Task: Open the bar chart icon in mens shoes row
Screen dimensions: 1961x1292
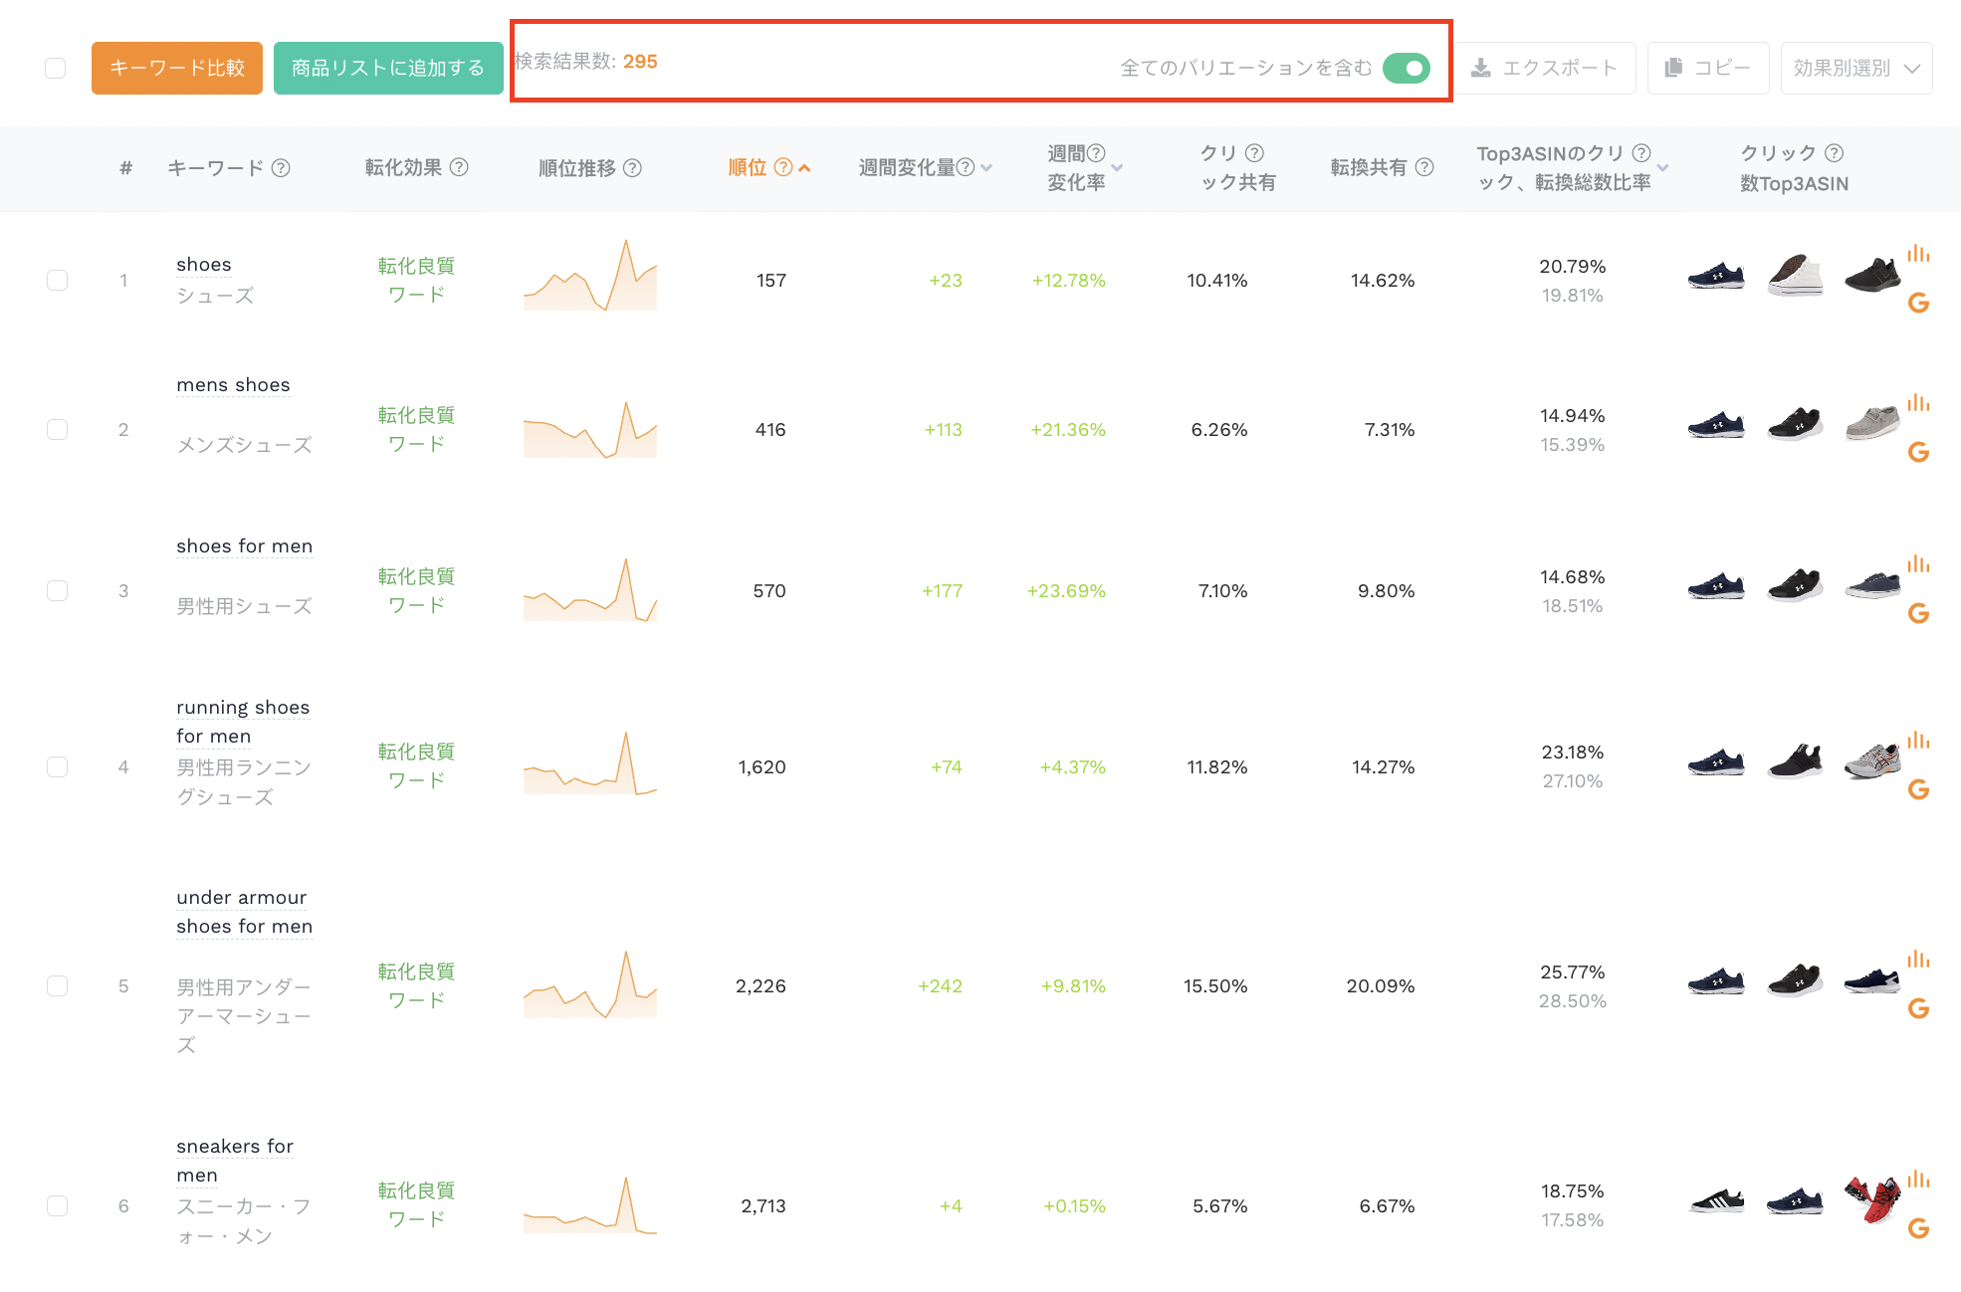Action: pos(1918,403)
